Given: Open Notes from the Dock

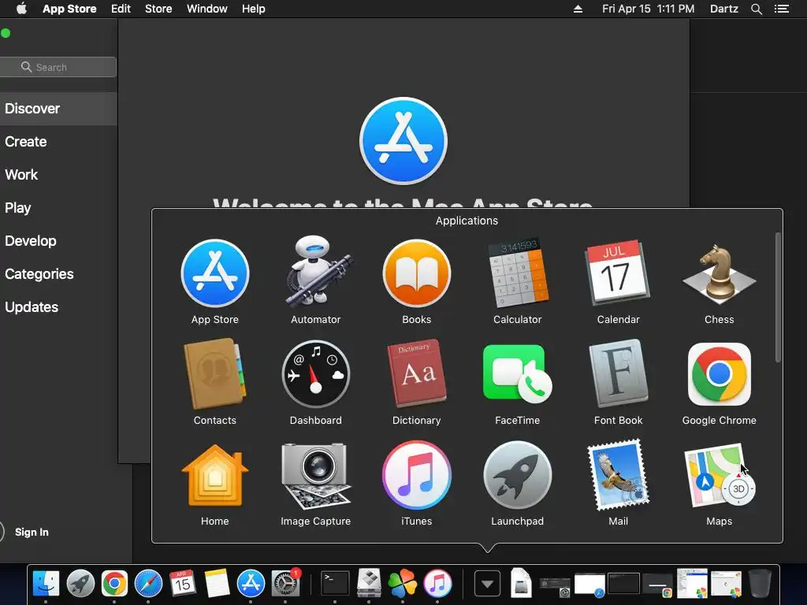Looking at the screenshot, I should tap(217, 584).
